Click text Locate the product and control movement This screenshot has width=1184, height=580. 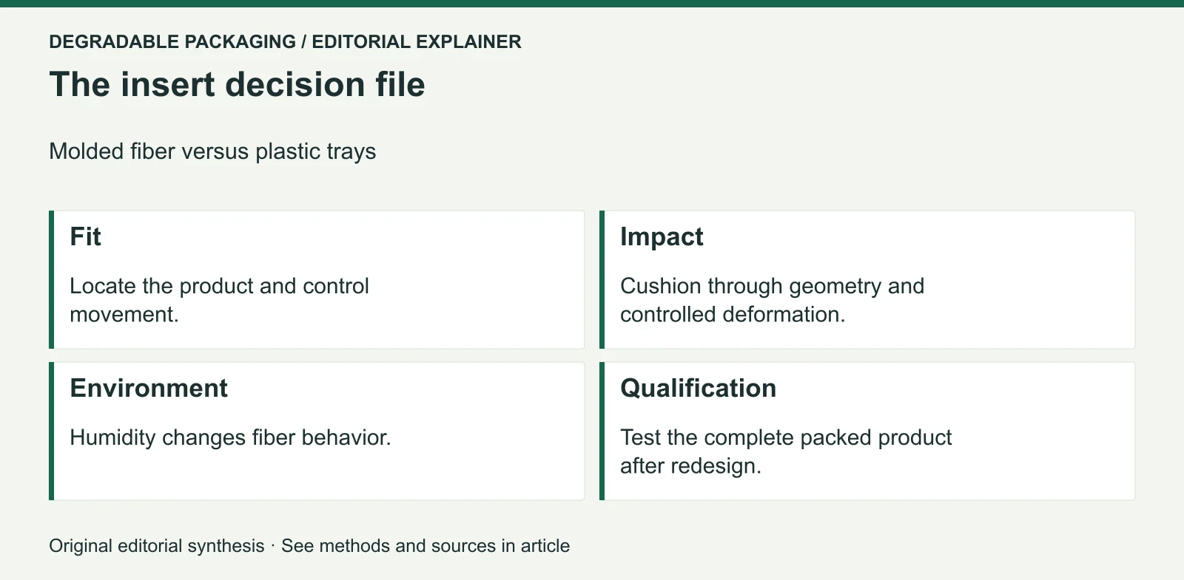[x=219, y=300]
